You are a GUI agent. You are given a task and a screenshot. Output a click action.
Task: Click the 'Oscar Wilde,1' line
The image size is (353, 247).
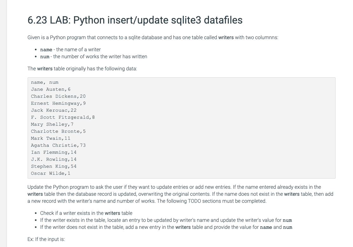tap(51, 173)
